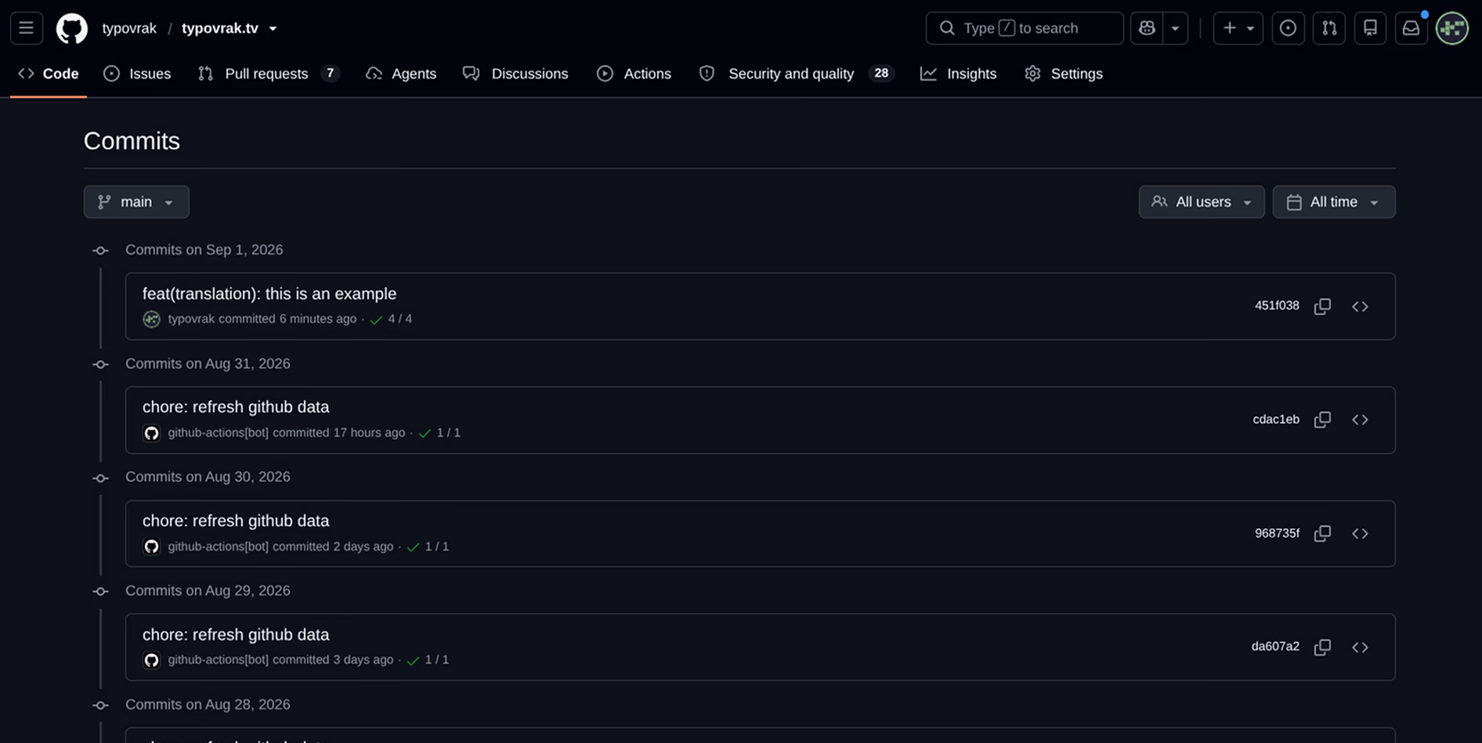Browse repository at commit cdac1eb
This screenshot has width=1482, height=743.
1360,420
